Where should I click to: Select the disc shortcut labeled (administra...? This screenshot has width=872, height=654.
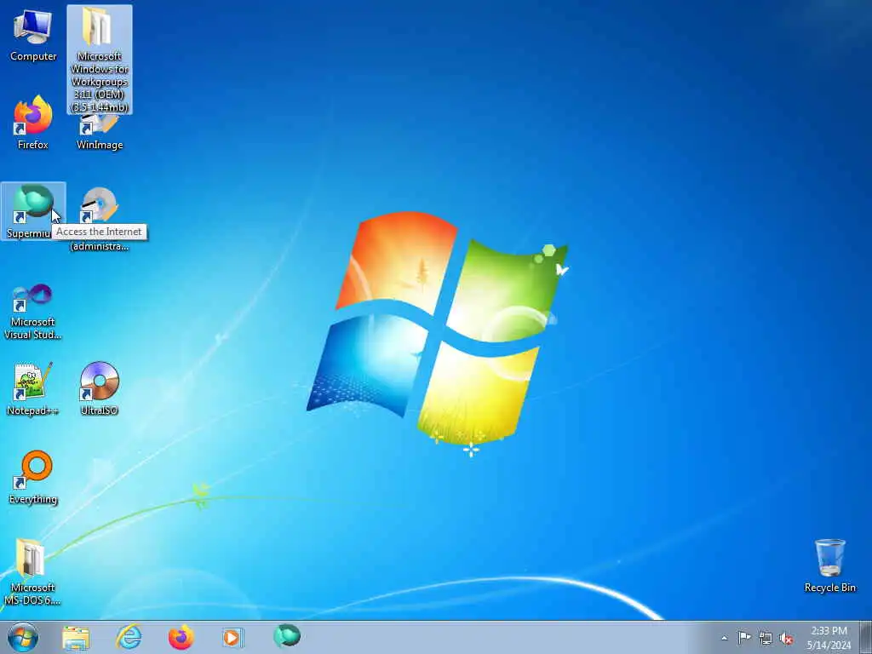pos(100,218)
